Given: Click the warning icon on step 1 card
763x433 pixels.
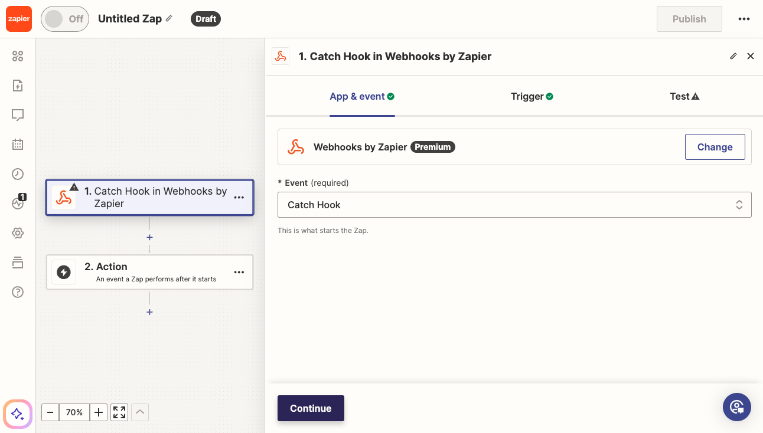Looking at the screenshot, I should click(x=74, y=187).
